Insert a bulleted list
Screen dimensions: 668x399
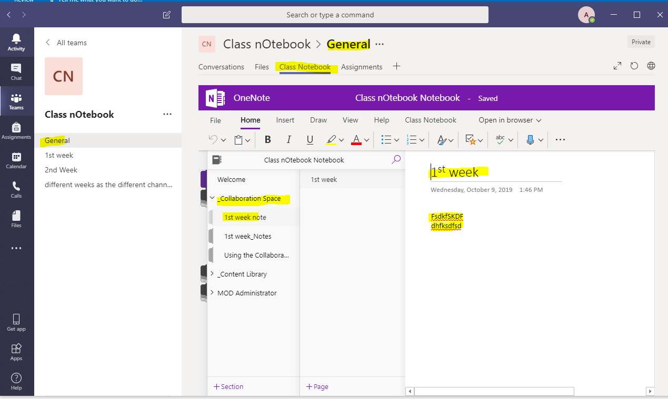pyautogui.click(x=386, y=140)
